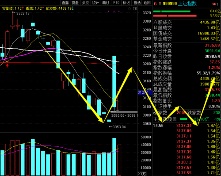Open the 统计 statistics menu

pos(95,3)
